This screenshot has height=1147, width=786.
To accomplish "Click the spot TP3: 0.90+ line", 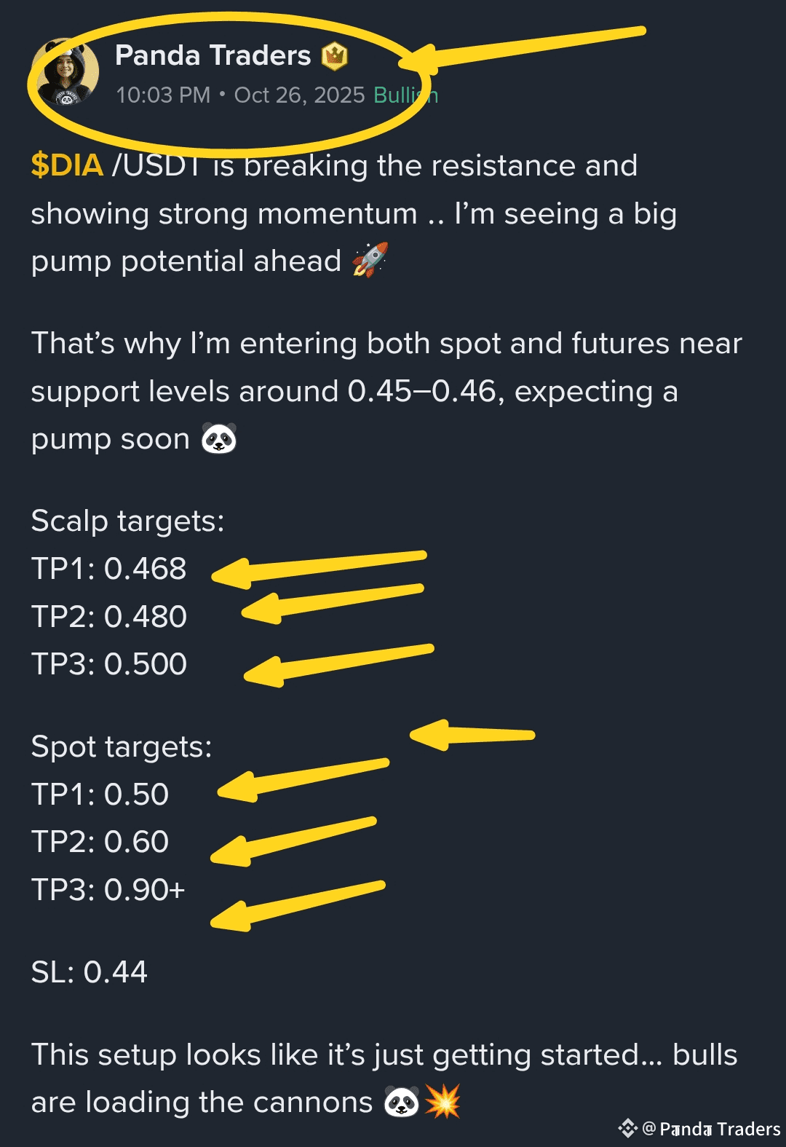I will pyautogui.click(x=108, y=889).
